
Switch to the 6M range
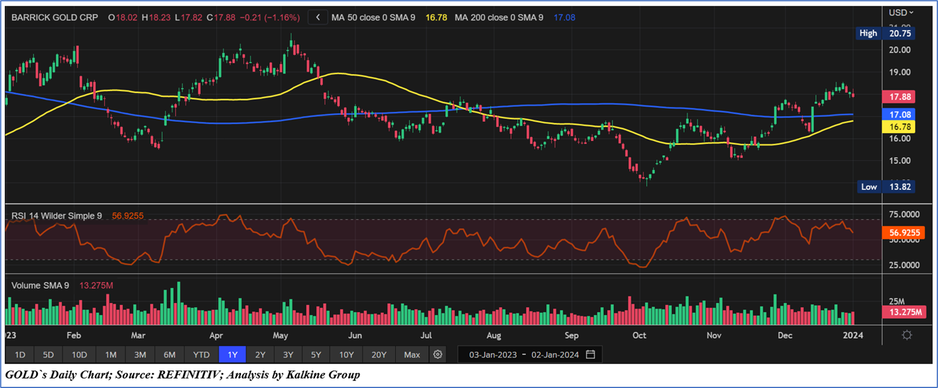point(170,354)
